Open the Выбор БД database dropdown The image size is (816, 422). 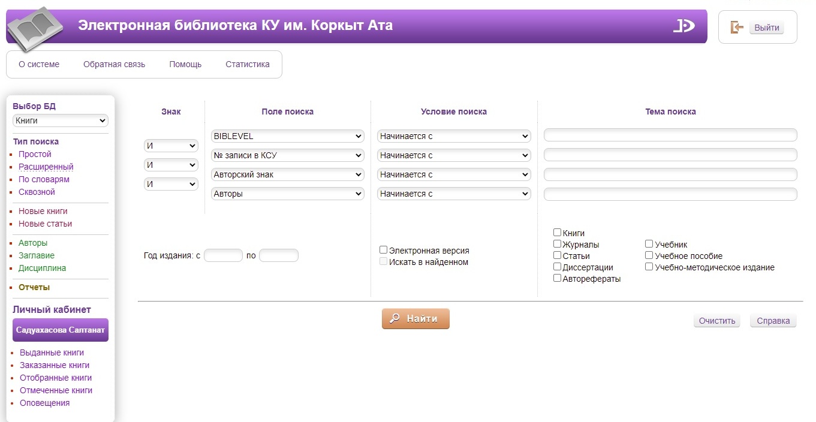pyautogui.click(x=60, y=120)
